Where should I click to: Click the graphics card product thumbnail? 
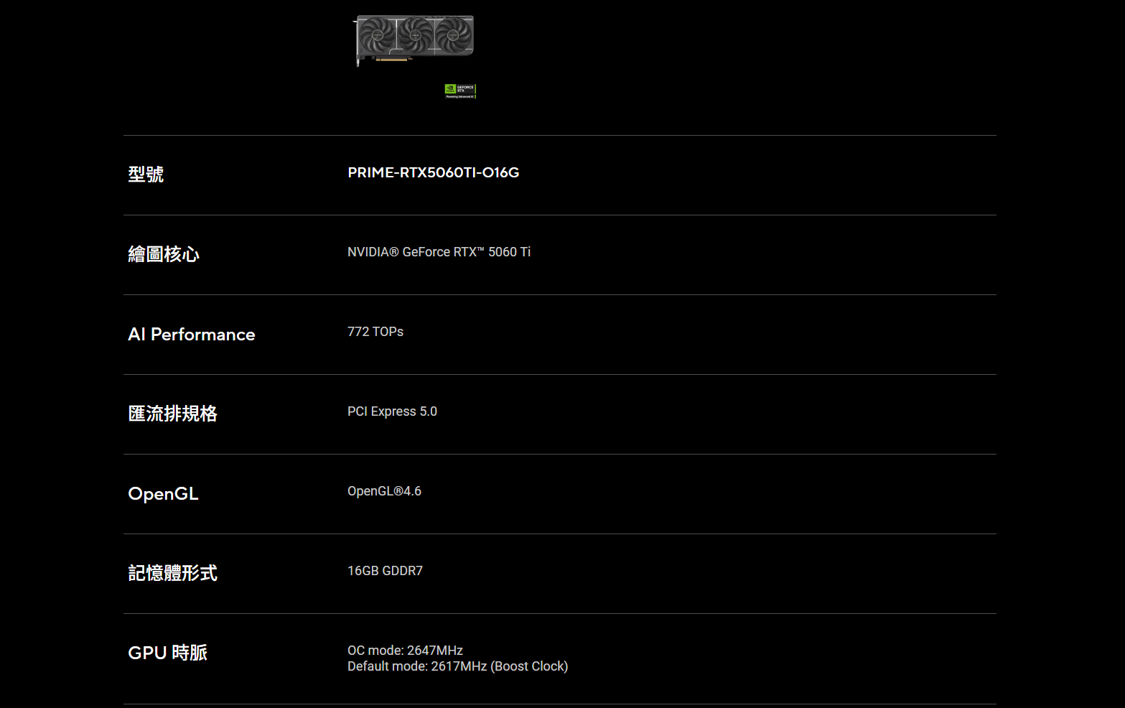[x=414, y=40]
